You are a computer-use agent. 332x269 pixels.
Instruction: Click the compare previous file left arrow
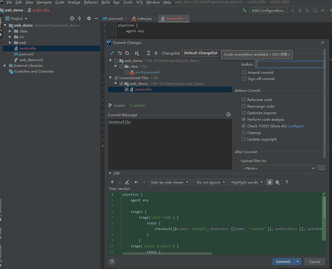pyautogui.click(x=136, y=182)
